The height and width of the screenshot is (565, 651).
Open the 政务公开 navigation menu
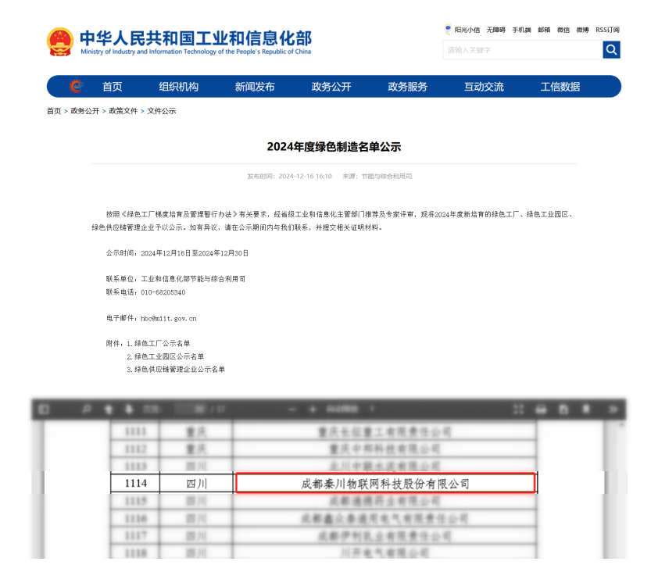[331, 87]
